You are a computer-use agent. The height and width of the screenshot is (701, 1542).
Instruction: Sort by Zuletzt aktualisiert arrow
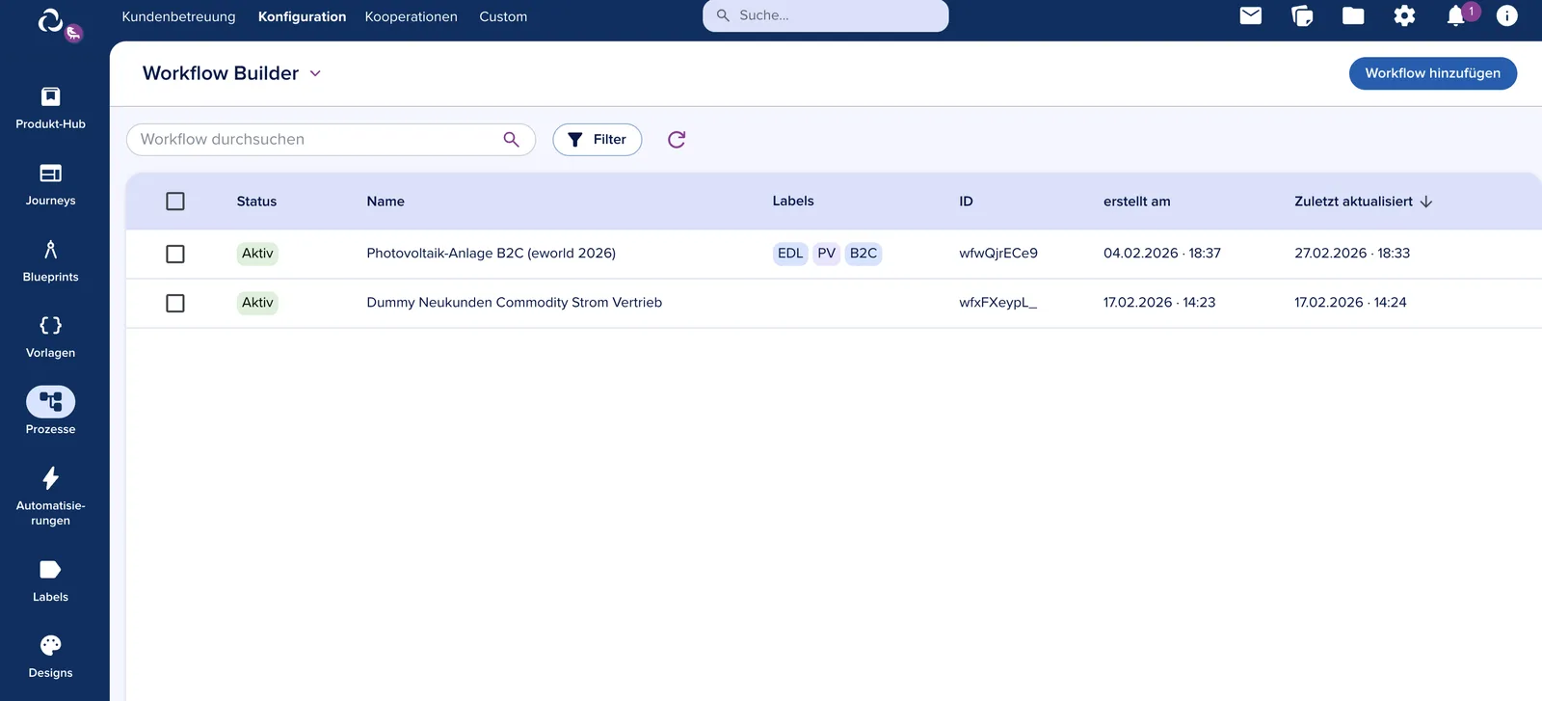[x=1426, y=202]
